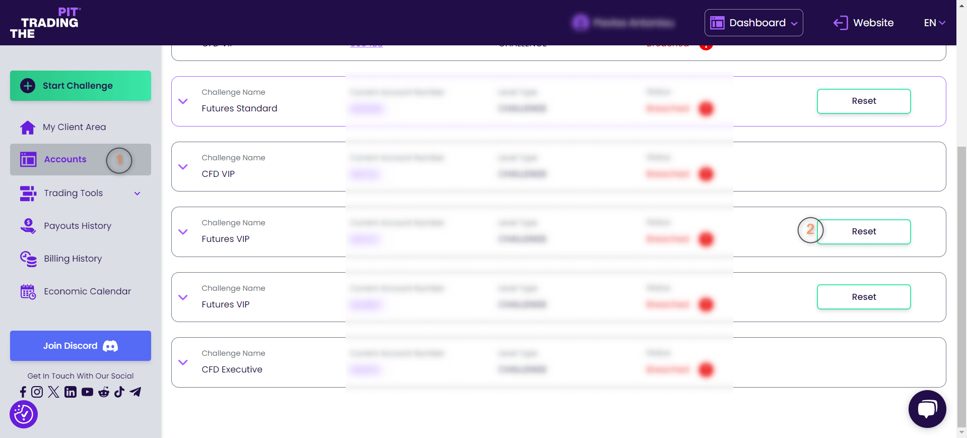Click the Telegram paper plane icon
967x438 pixels.
click(135, 392)
